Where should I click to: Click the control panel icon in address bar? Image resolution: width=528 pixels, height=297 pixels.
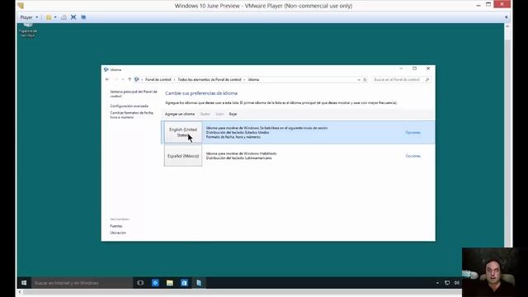pyautogui.click(x=137, y=79)
